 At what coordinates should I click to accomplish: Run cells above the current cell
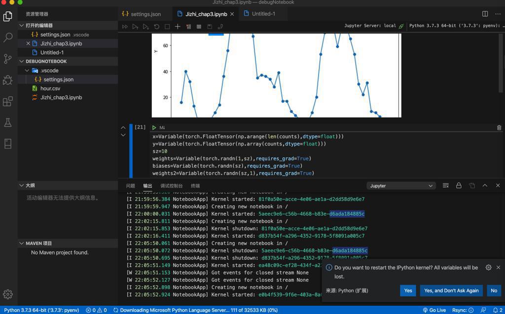pos(135,27)
